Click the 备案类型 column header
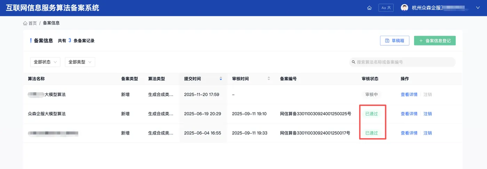Image resolution: width=487 pixels, height=169 pixels. 129,79
